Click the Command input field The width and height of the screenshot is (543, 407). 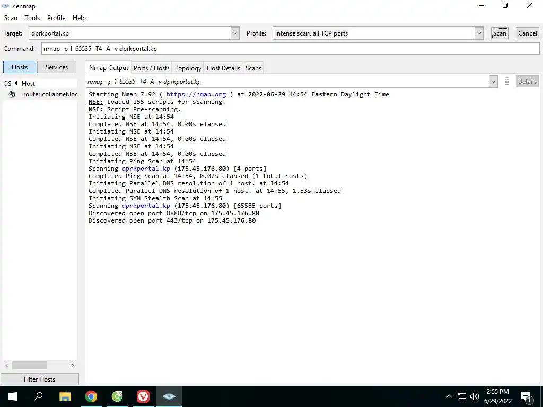pos(290,48)
